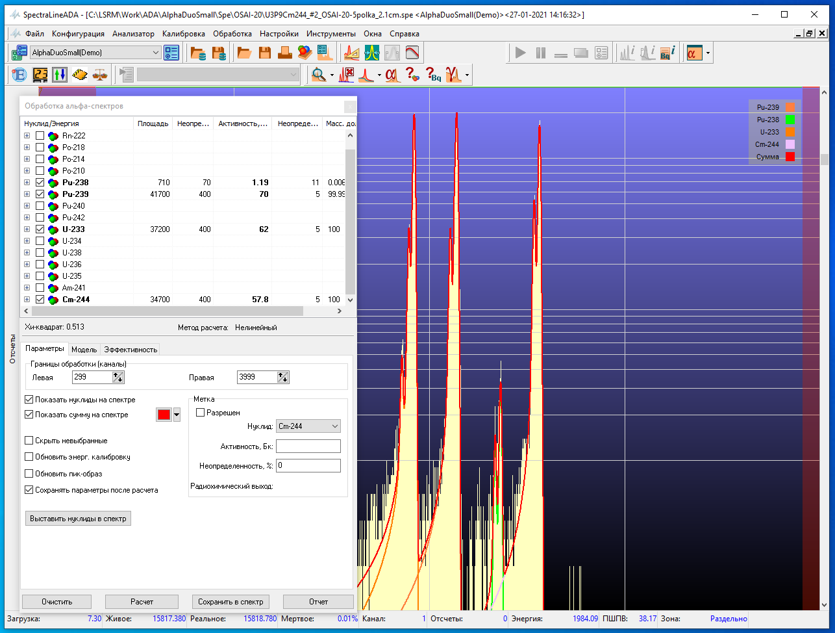This screenshot has height=633, width=835.
Task: Switch to the Эффективность tab
Action: pos(131,350)
